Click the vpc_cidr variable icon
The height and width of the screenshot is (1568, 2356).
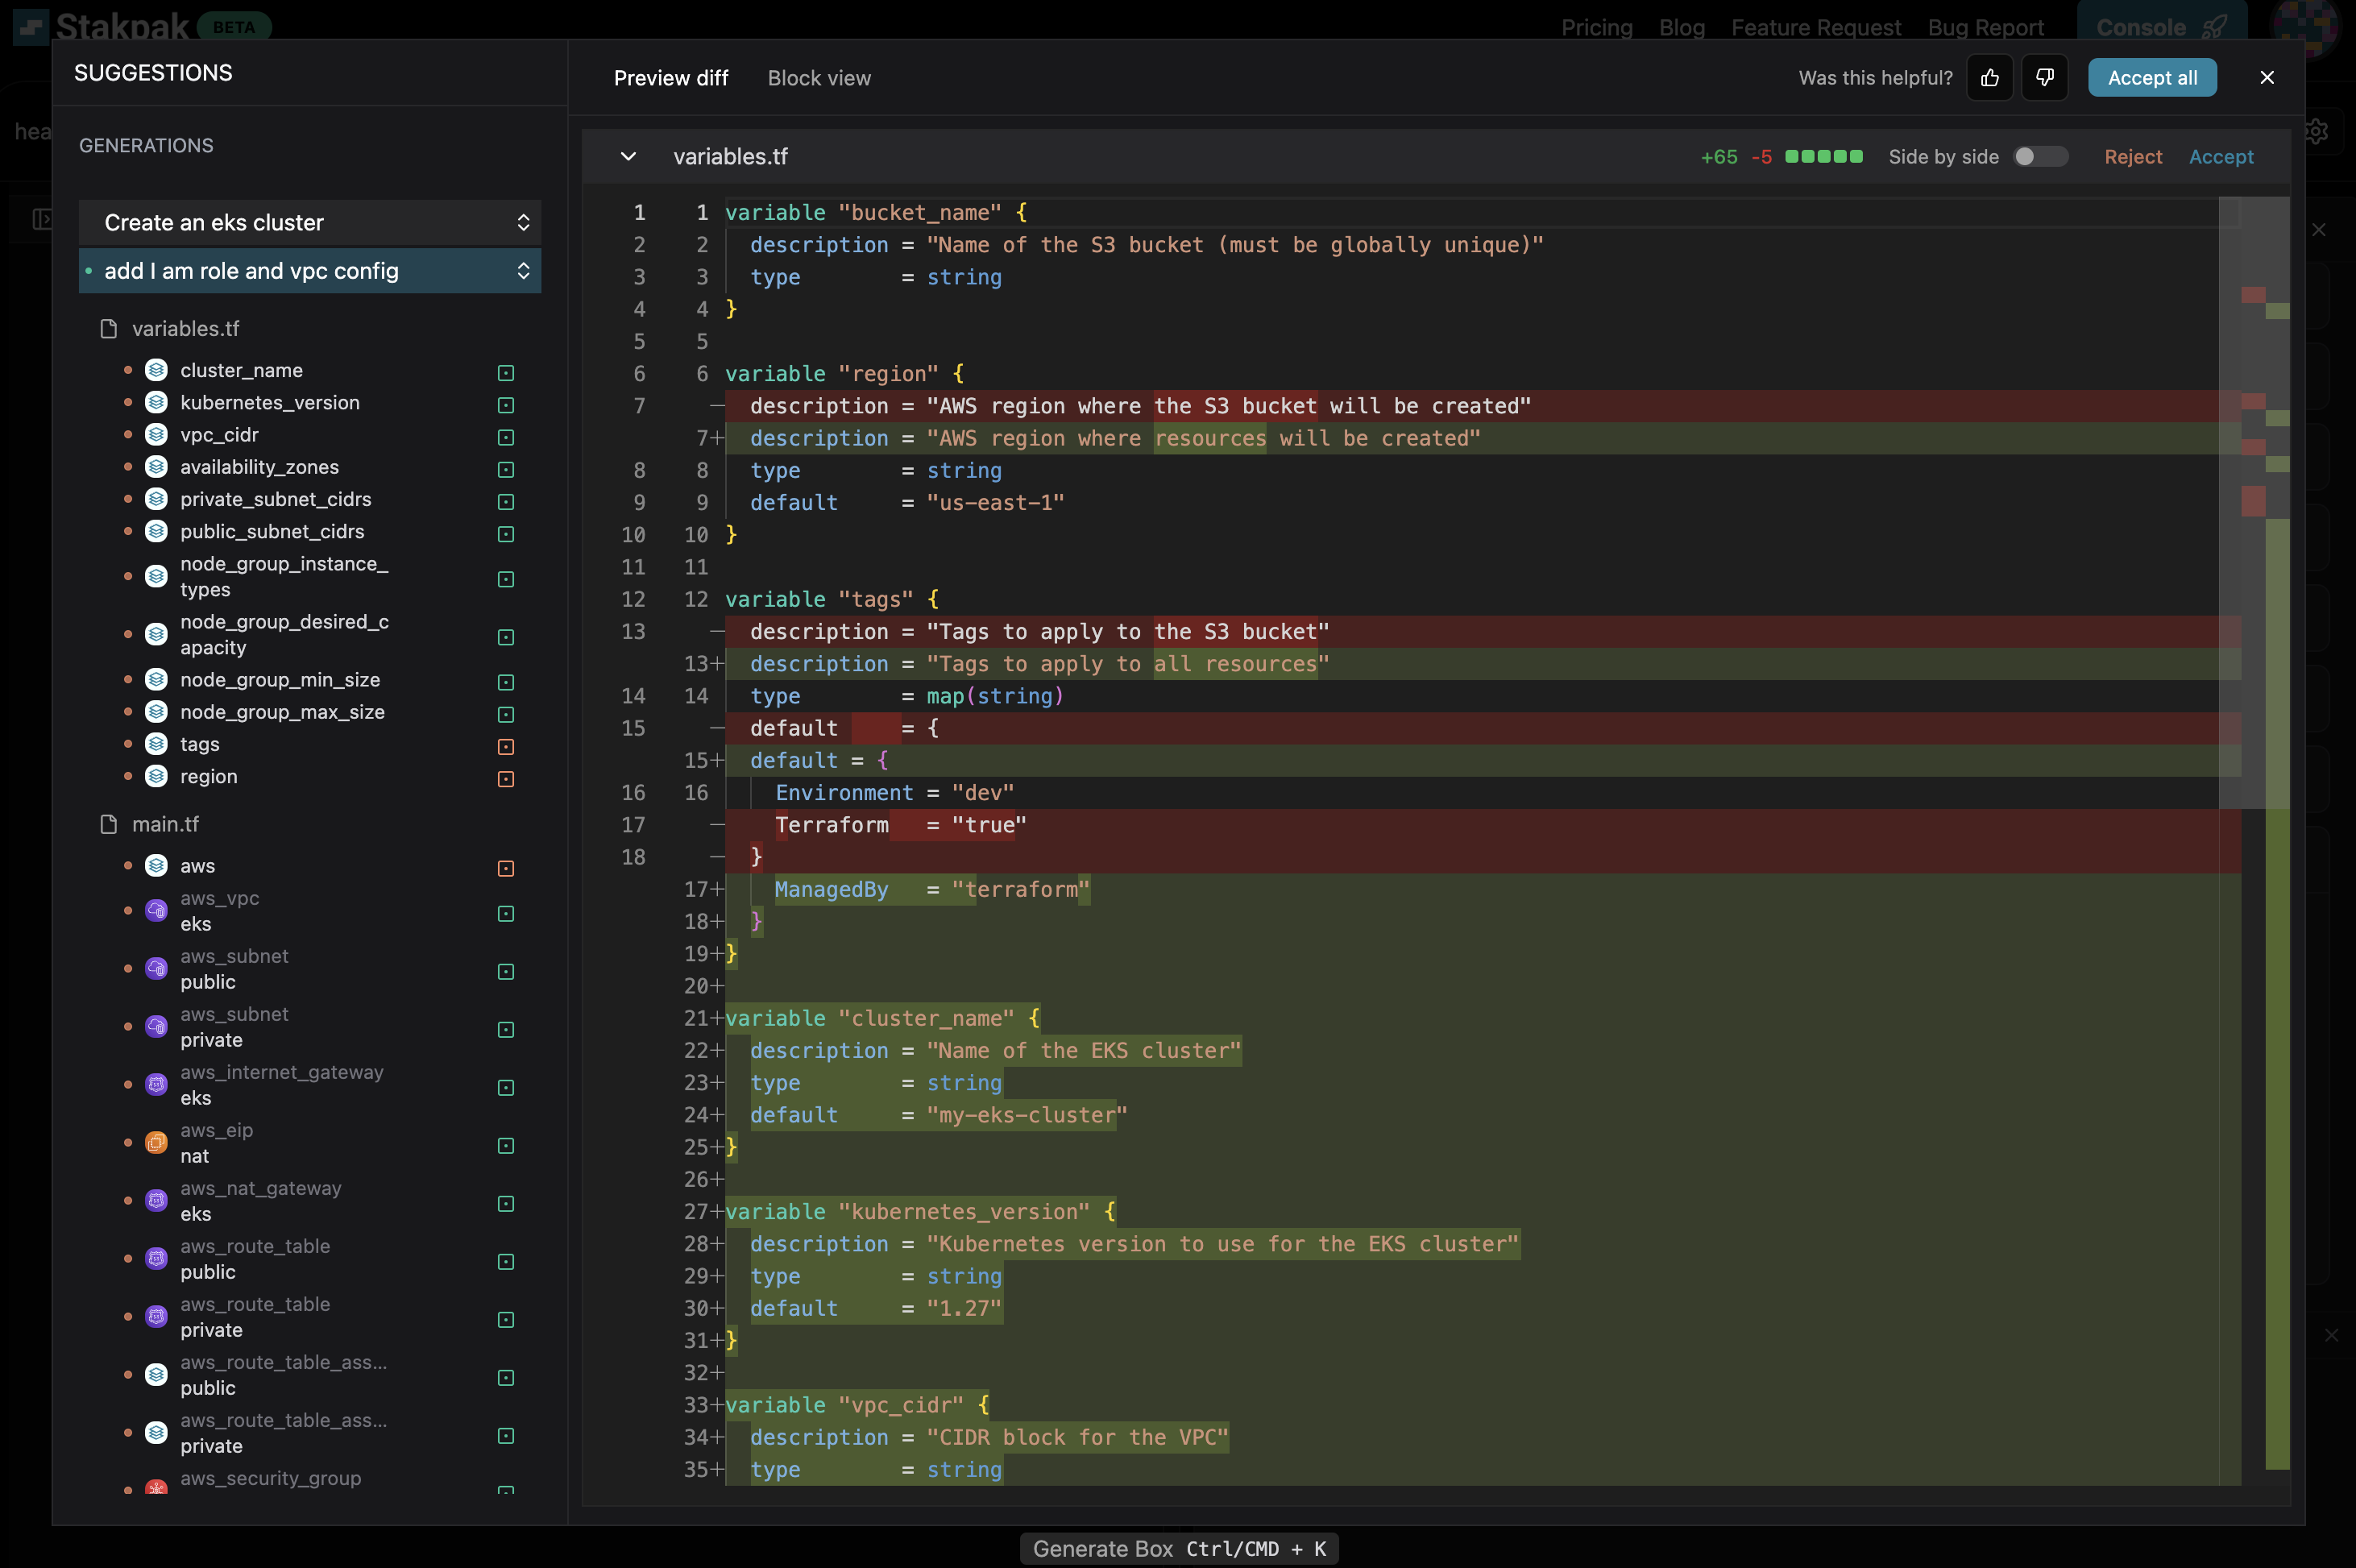pyautogui.click(x=156, y=434)
